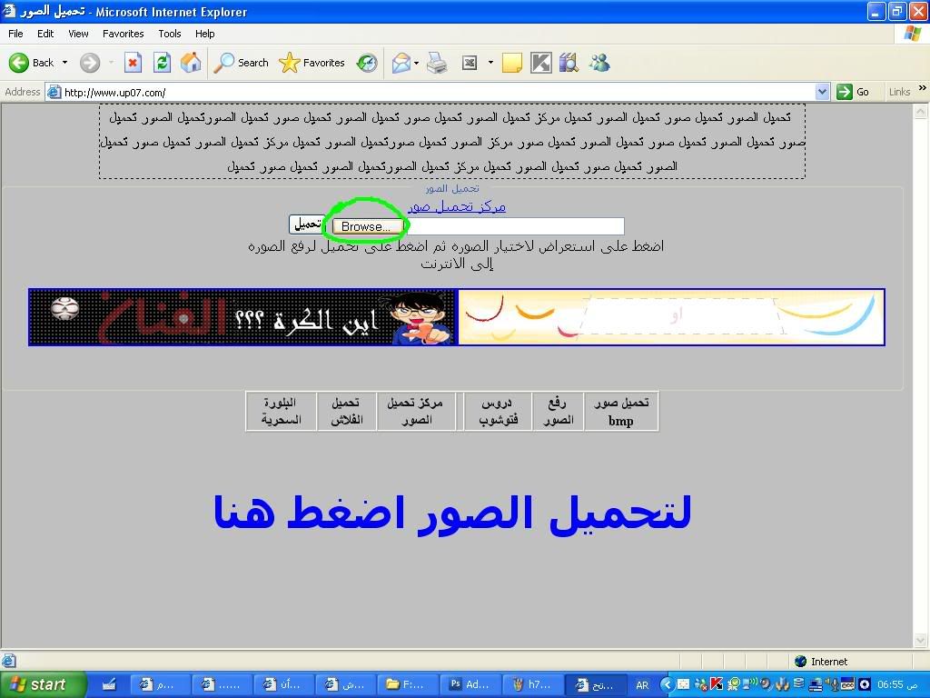This screenshot has height=698, width=930.
Task: Click the Windows start button
Action: 44,684
